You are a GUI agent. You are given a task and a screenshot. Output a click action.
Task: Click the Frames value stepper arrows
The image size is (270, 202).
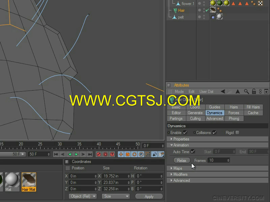(228, 160)
